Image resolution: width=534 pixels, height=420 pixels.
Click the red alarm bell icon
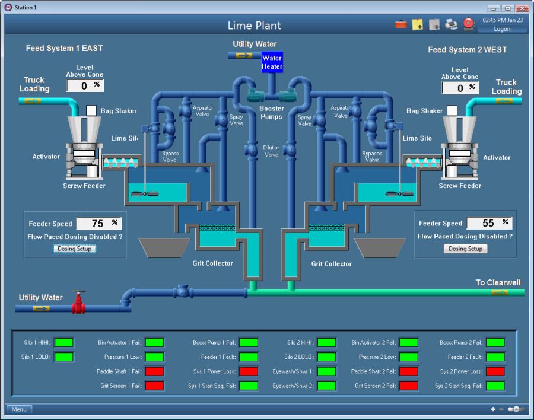tap(468, 24)
